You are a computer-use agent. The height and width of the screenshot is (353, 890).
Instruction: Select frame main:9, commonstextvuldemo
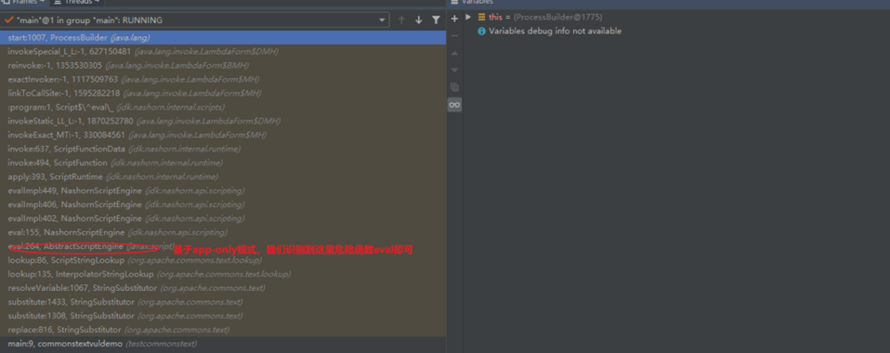point(223,344)
